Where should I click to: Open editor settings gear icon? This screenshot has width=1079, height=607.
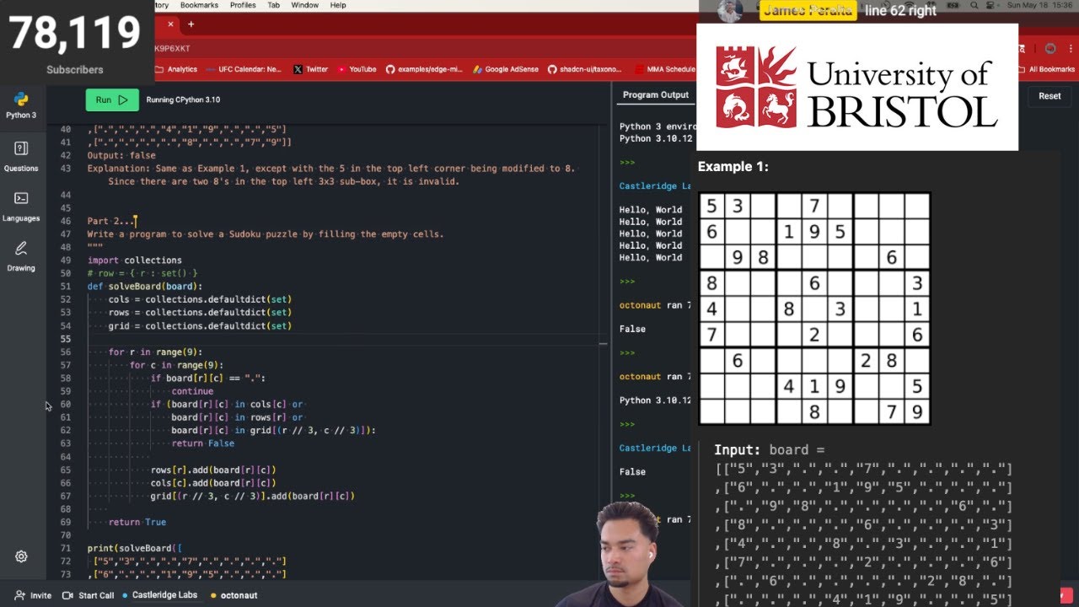click(x=21, y=556)
